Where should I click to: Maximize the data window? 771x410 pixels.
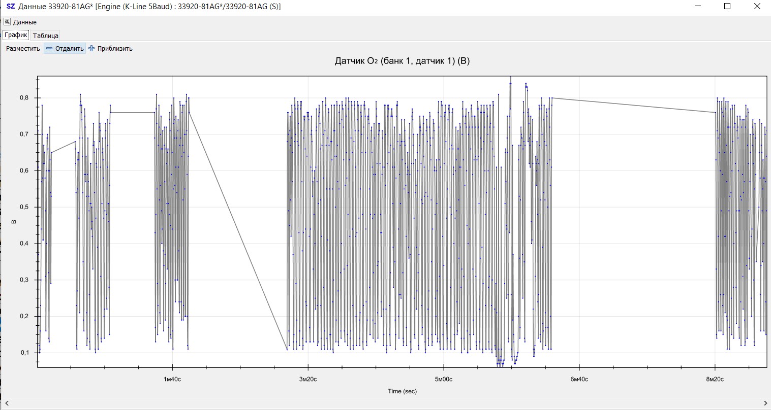(727, 7)
